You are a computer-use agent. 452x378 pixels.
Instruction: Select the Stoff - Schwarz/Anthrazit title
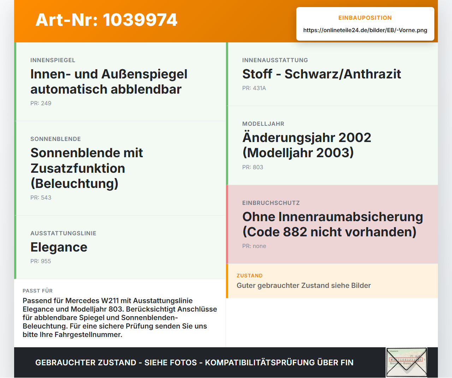[x=322, y=74]
